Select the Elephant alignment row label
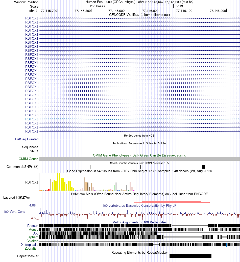 (x=32, y=237)
